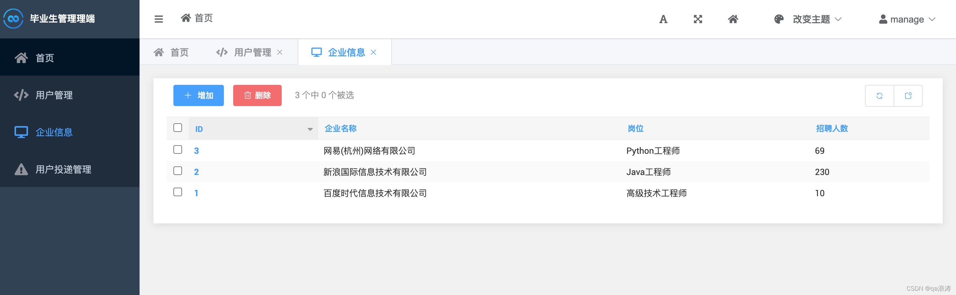The height and width of the screenshot is (295, 956).
Task: Check the row for 百度时代信息技术有限公司
Action: tap(178, 192)
